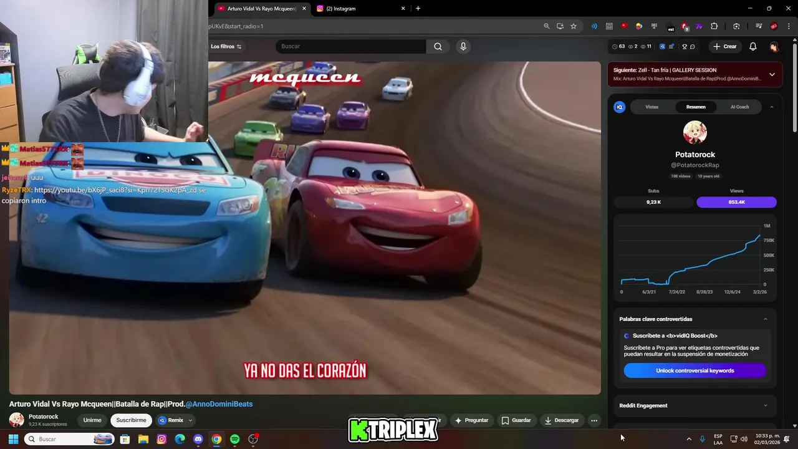798x449 pixels.
Task: Open the Remix dropdown arrow
Action: coord(190,420)
